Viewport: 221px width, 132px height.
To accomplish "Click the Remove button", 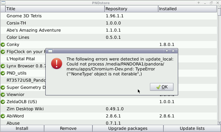I will coord(68,128).
